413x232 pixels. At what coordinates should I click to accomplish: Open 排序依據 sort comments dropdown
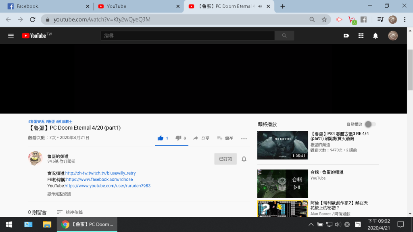pos(70,212)
